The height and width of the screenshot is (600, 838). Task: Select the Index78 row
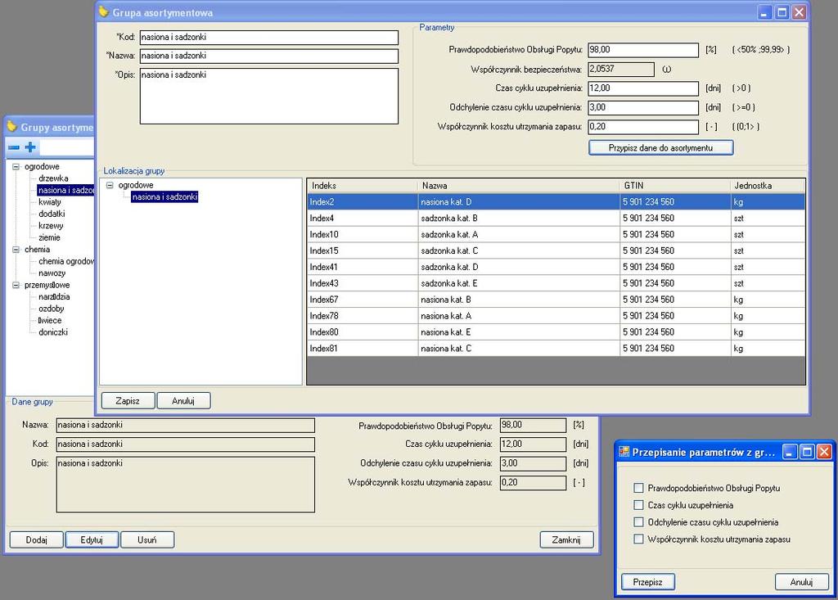[556, 316]
